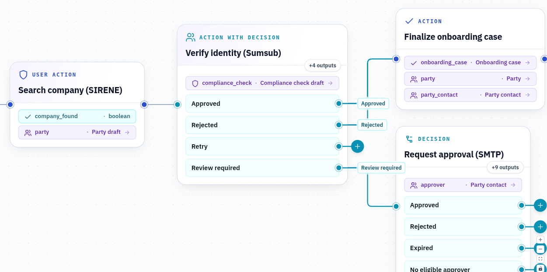The height and width of the screenshot is (272, 547).
Task: Select the Rejected output row in Verify identity
Action: tap(262, 125)
